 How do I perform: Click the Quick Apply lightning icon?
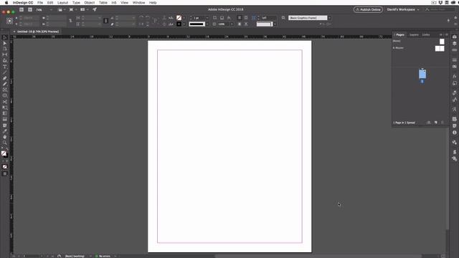[x=448, y=21]
